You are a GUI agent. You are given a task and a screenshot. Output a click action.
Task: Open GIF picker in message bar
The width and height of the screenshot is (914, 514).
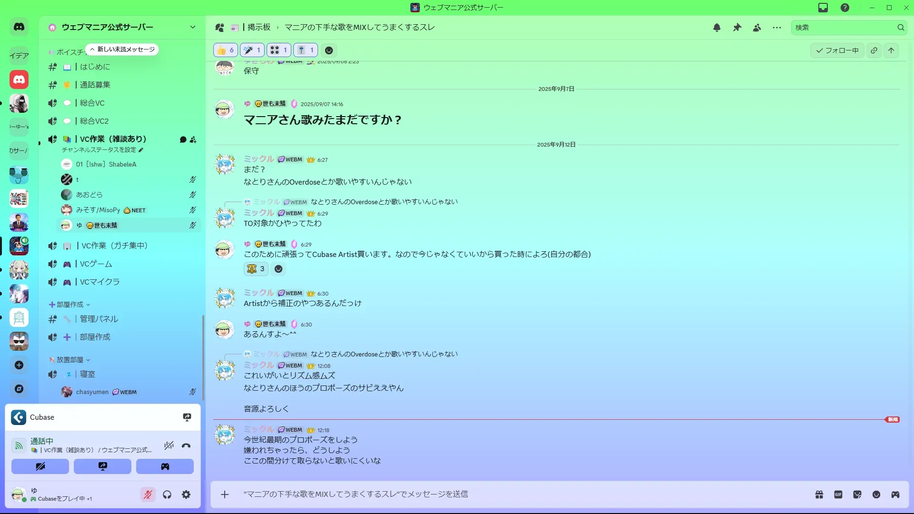point(838,494)
